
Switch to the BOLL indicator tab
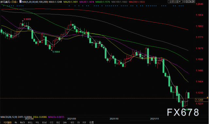[30, 123]
